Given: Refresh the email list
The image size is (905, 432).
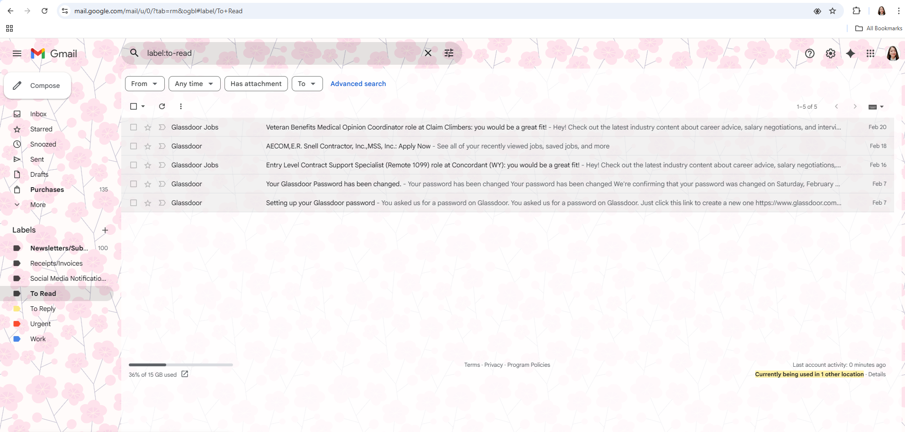Looking at the screenshot, I should [162, 106].
